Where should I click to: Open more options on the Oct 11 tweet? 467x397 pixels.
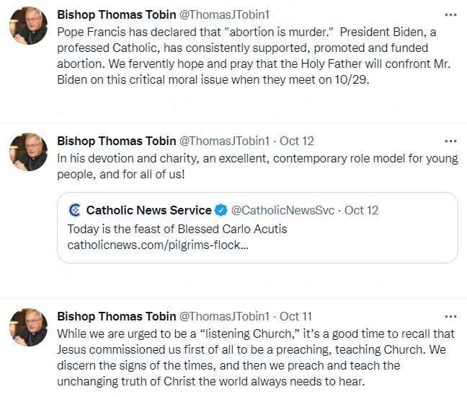point(450,316)
